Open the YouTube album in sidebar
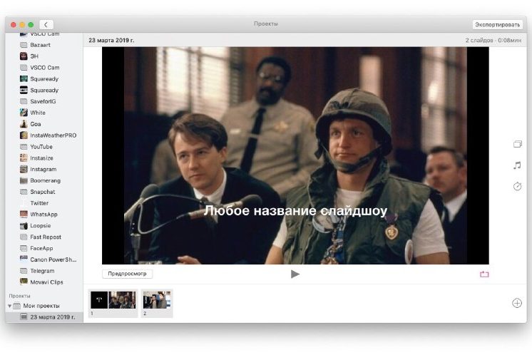Screen dimensions: 532x355 (x=41, y=147)
